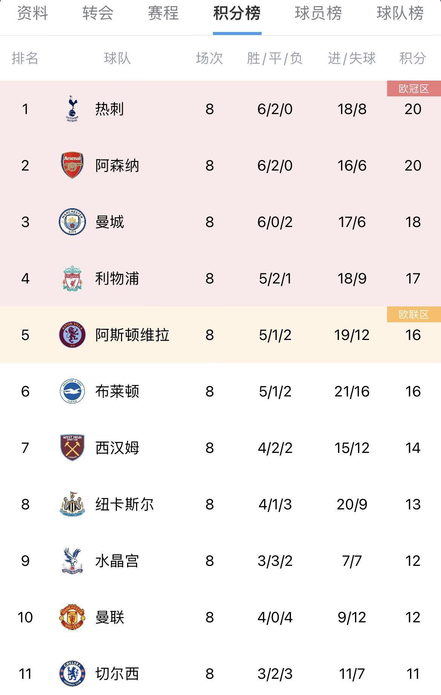
Task: Tap the Crystal Palace eagle logo
Action: pos(72,561)
